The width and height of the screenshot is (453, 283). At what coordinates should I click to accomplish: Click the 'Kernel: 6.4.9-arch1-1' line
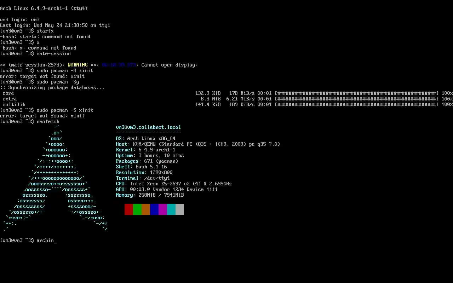click(146, 150)
